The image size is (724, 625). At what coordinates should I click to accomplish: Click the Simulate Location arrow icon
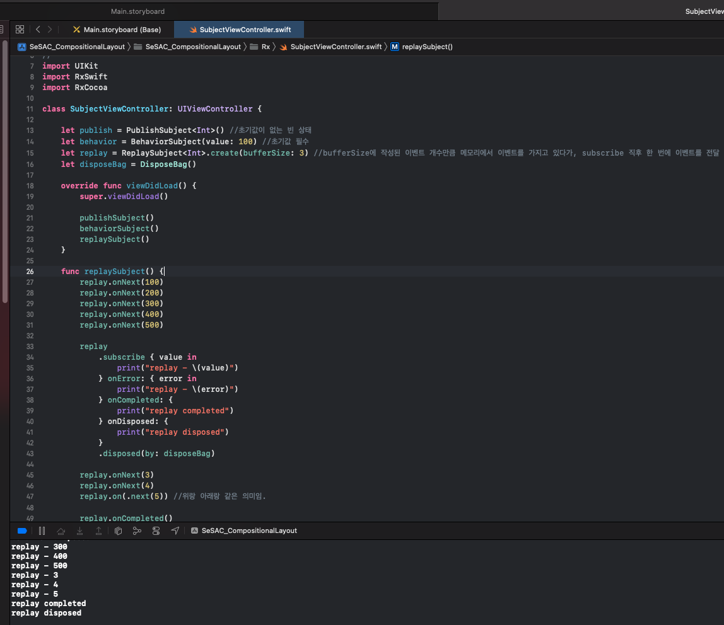point(175,531)
